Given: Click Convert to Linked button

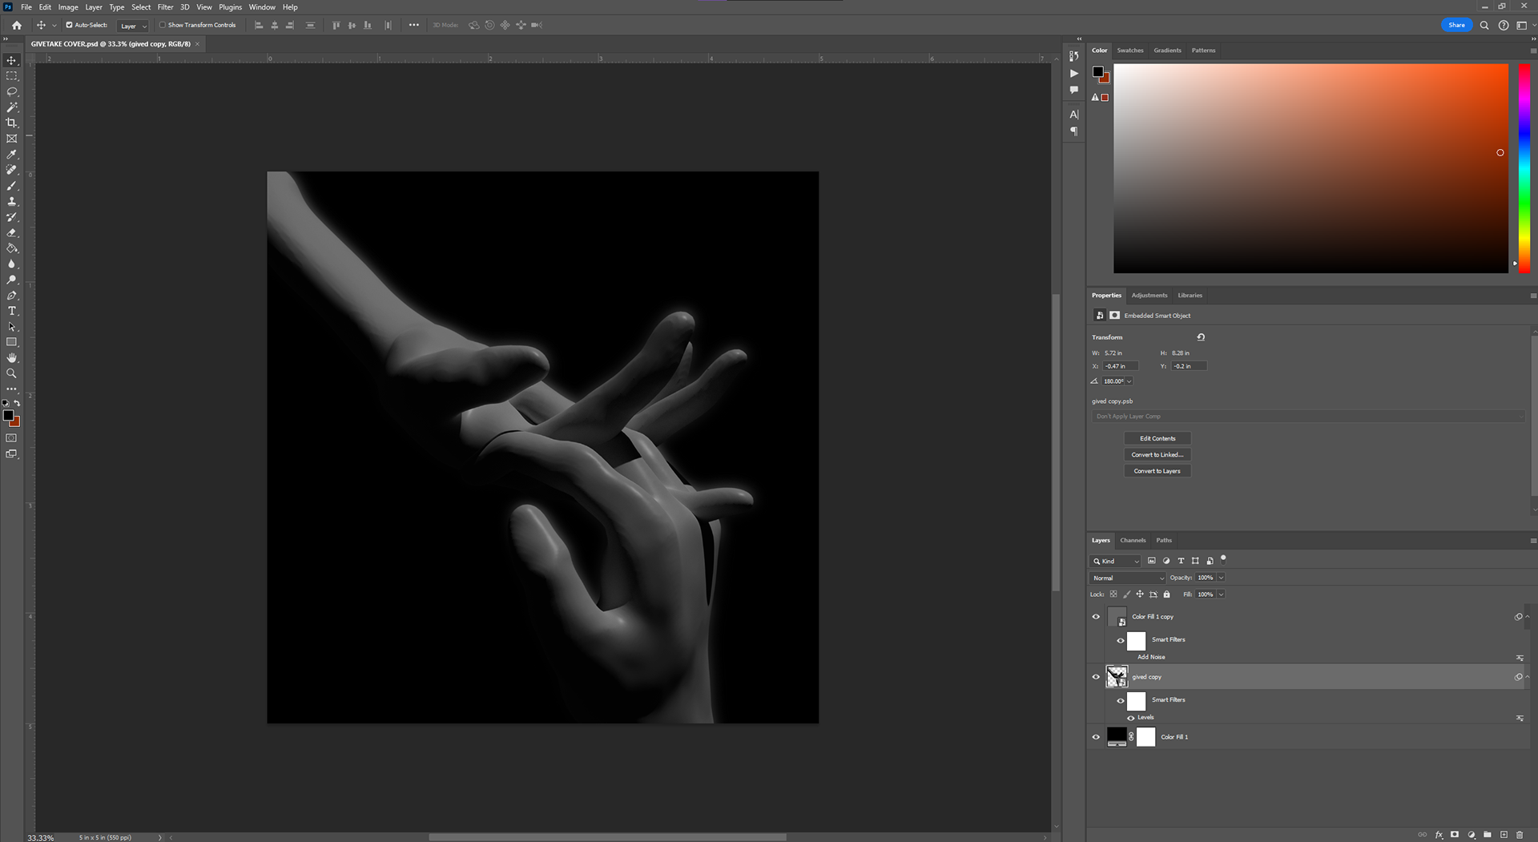Looking at the screenshot, I should click(1158, 455).
